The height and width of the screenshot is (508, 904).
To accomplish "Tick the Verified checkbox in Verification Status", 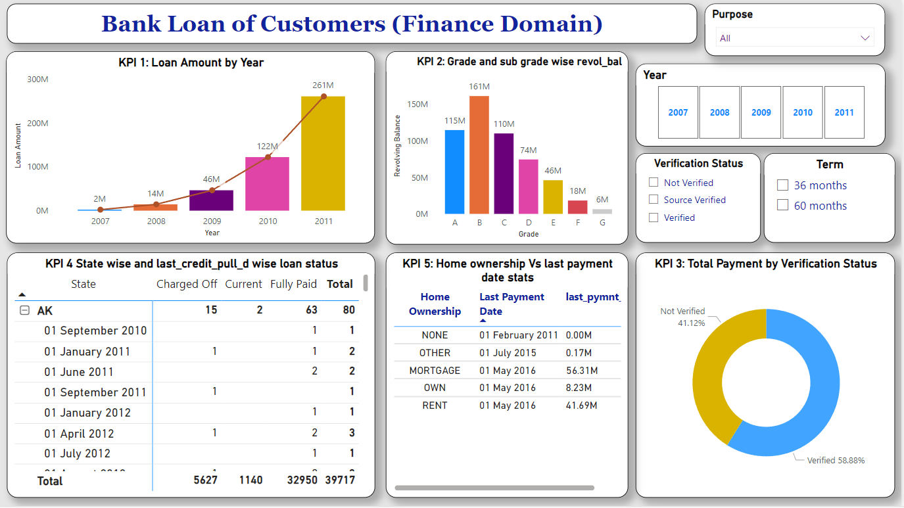I will click(x=654, y=218).
